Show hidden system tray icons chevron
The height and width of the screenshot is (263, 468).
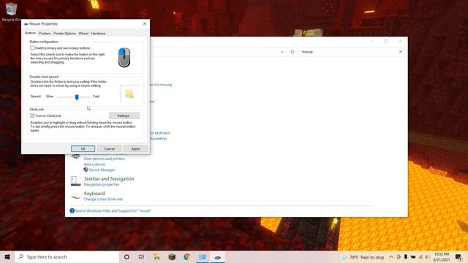point(391,256)
